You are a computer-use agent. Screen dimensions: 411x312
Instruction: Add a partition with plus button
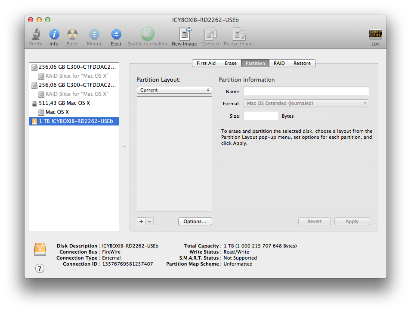click(x=141, y=221)
